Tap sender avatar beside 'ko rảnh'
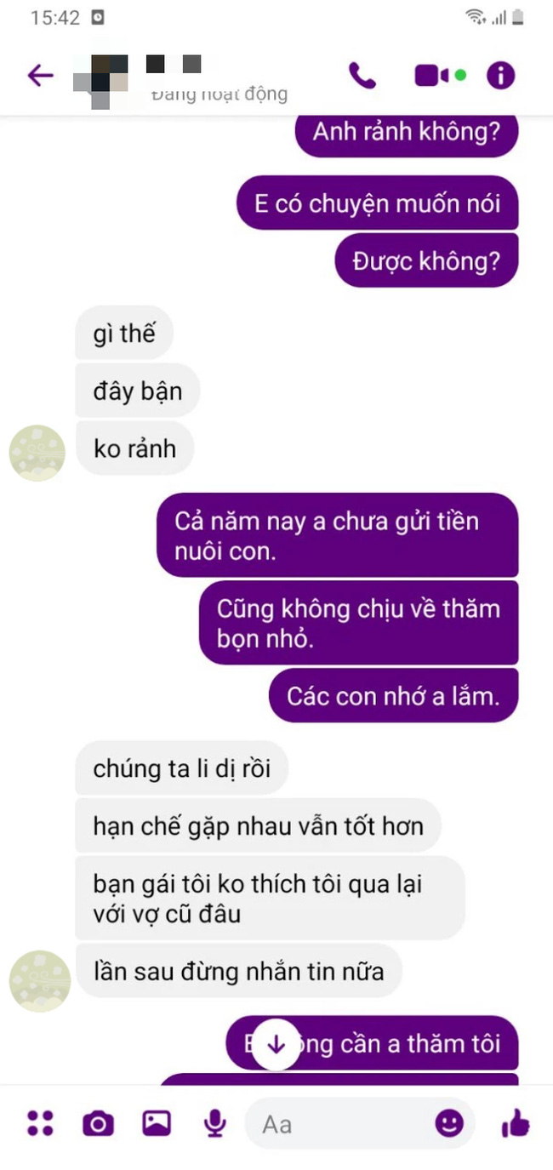This screenshot has height=1170, width=553. pyautogui.click(x=37, y=453)
